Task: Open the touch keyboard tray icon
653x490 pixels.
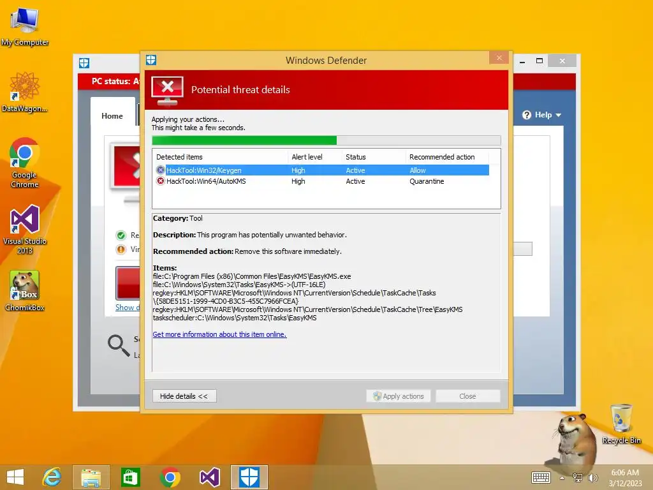Action: pyautogui.click(x=541, y=477)
